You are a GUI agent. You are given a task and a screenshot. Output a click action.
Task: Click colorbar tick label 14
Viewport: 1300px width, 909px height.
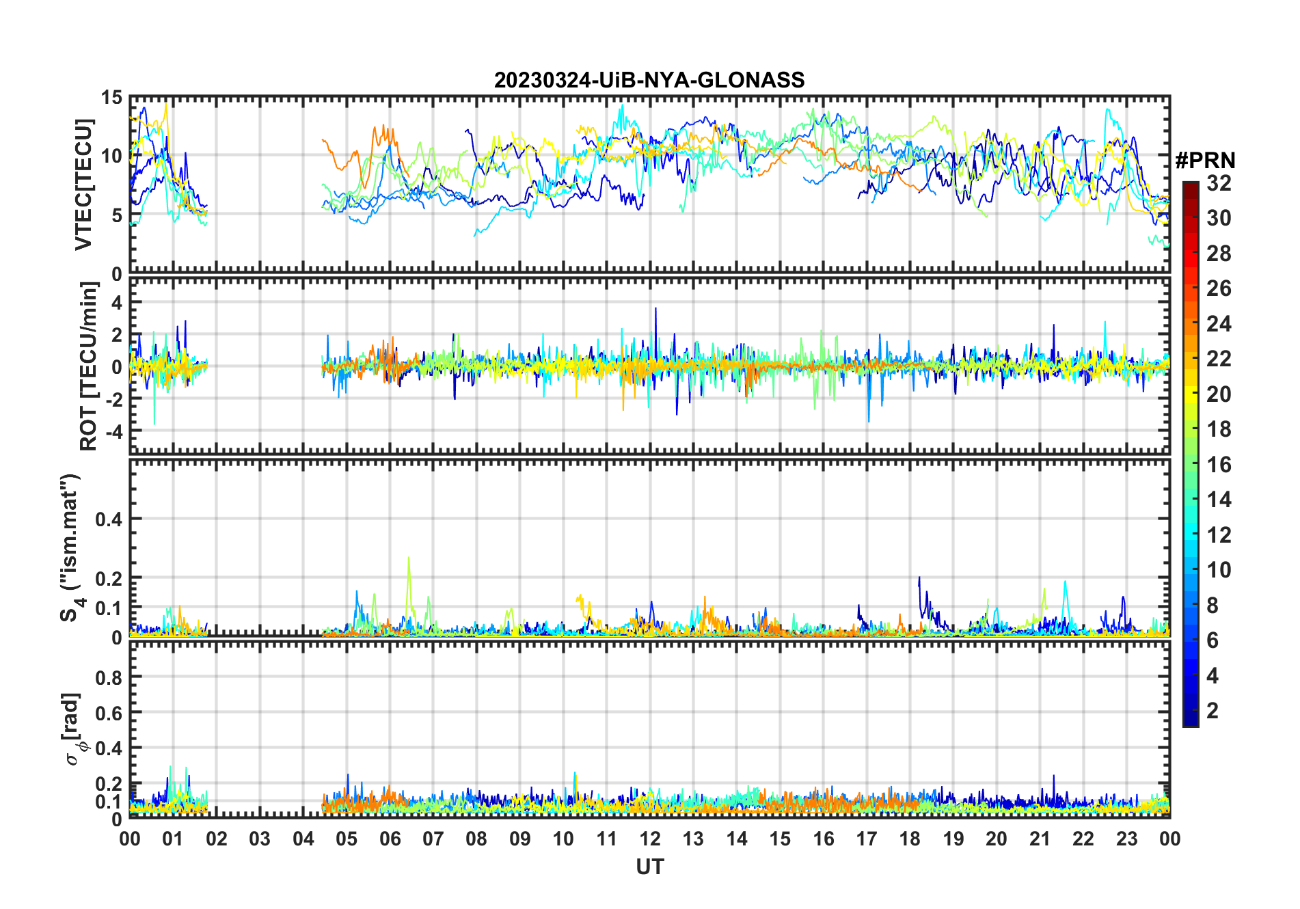[x=1219, y=500]
